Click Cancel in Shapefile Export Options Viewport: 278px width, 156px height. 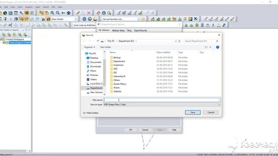[x=145, y=130]
